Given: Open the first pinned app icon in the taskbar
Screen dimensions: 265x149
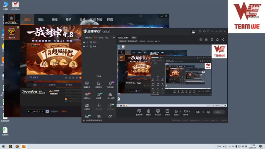Looking at the screenshot, I should point(10,147).
